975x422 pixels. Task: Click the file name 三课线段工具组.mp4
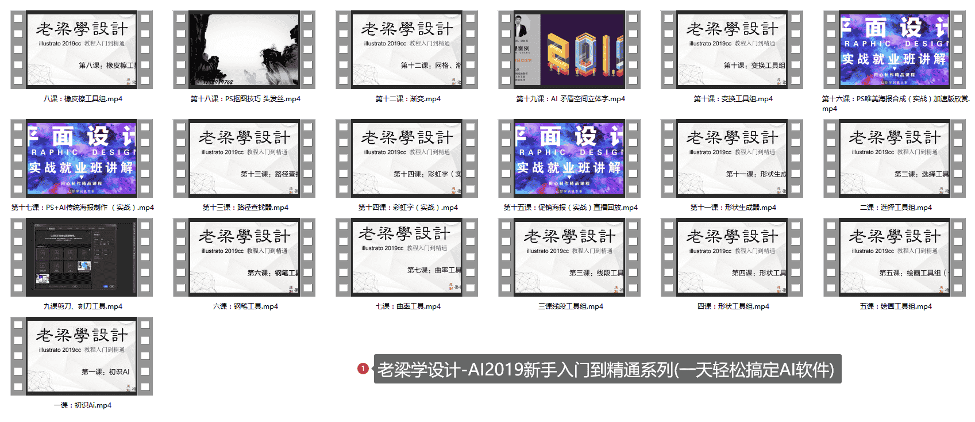pos(571,306)
